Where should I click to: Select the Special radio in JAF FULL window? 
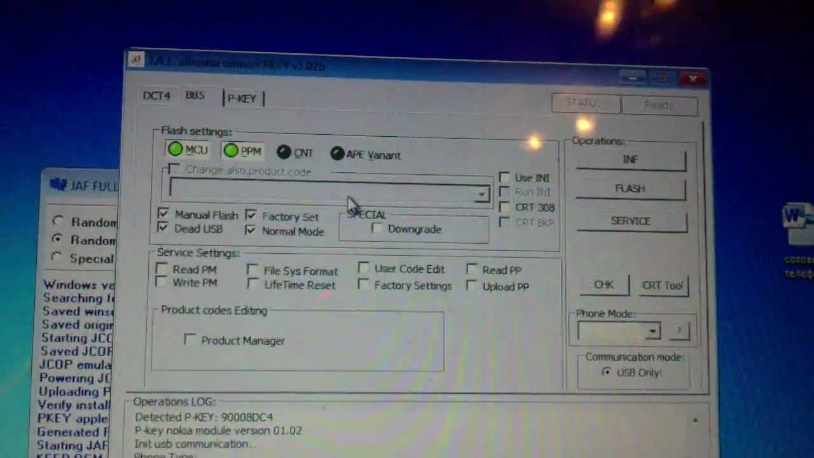coord(57,257)
